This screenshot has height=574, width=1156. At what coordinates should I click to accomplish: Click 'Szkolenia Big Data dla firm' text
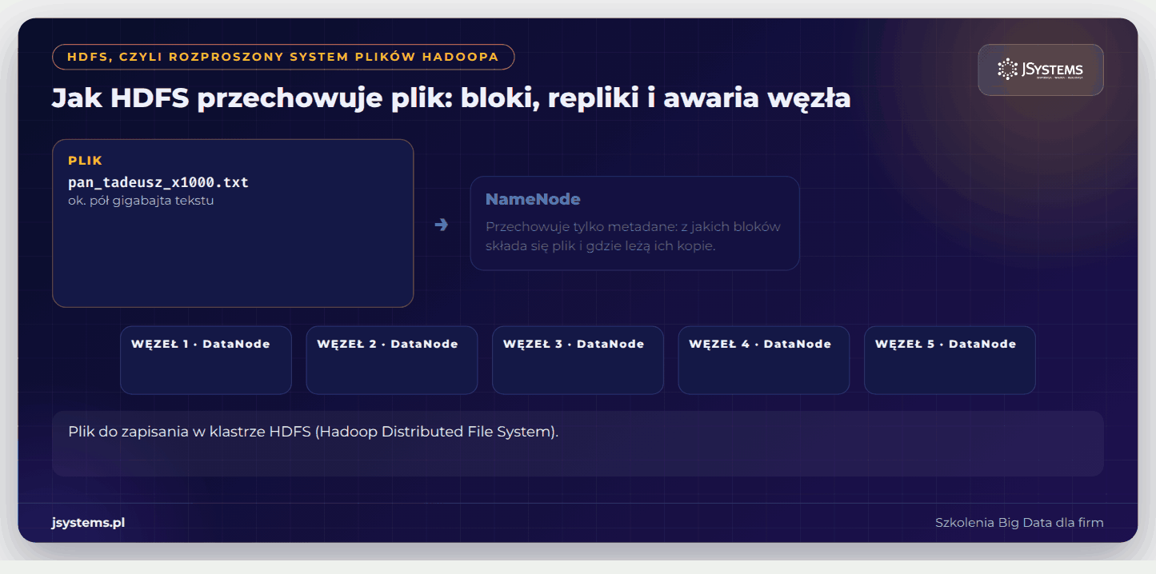(1019, 523)
